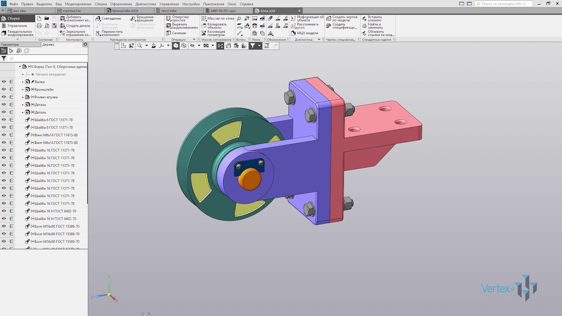
Task: Click Создать спецификацию tool
Action: (x=342, y=26)
